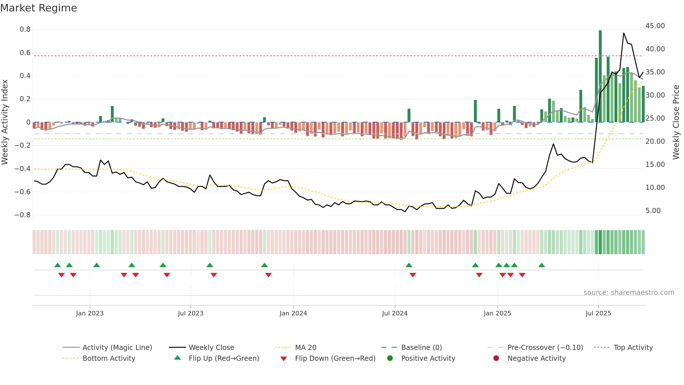Screen dimensions: 684x385
Task: Click the 0.6 activity tick label
Action: tap(25, 53)
